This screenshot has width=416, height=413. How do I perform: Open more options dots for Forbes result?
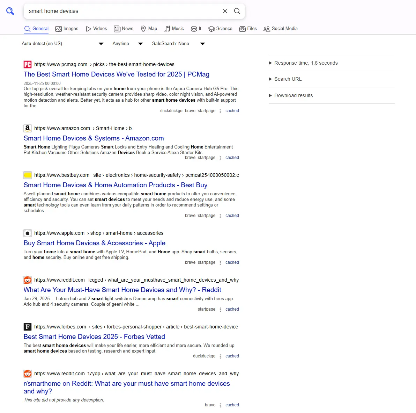(220, 356)
